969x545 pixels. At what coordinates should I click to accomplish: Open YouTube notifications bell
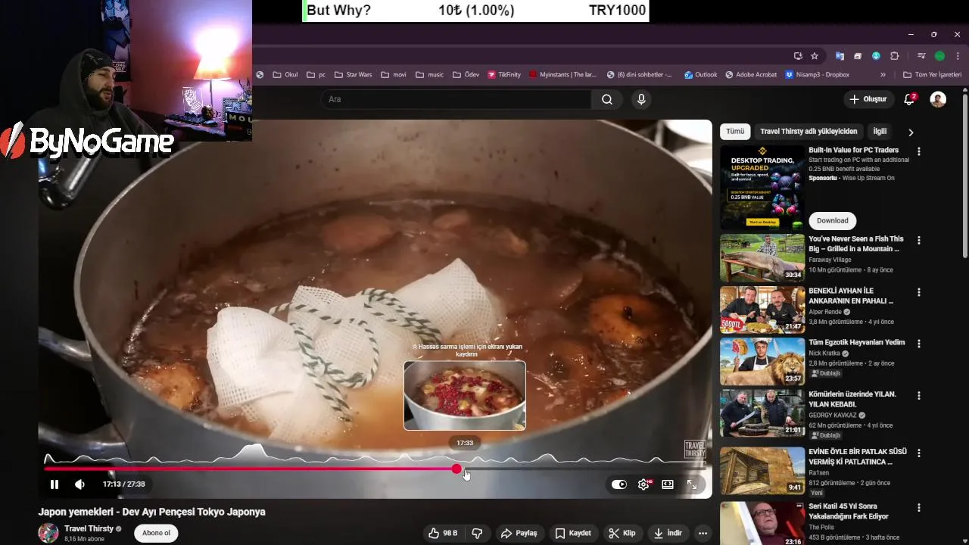(x=909, y=99)
